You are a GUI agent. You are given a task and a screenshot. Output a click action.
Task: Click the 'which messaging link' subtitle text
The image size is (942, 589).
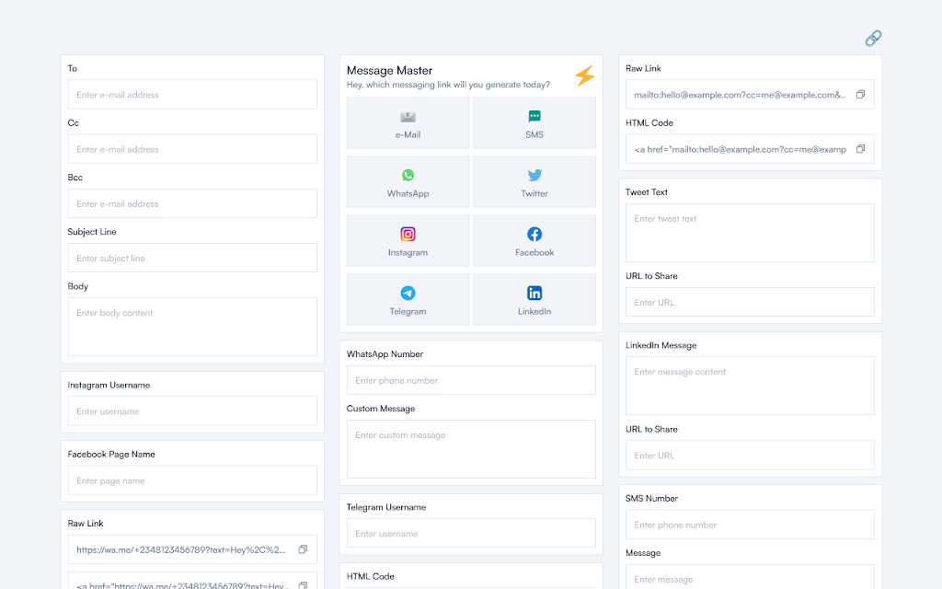tap(448, 85)
